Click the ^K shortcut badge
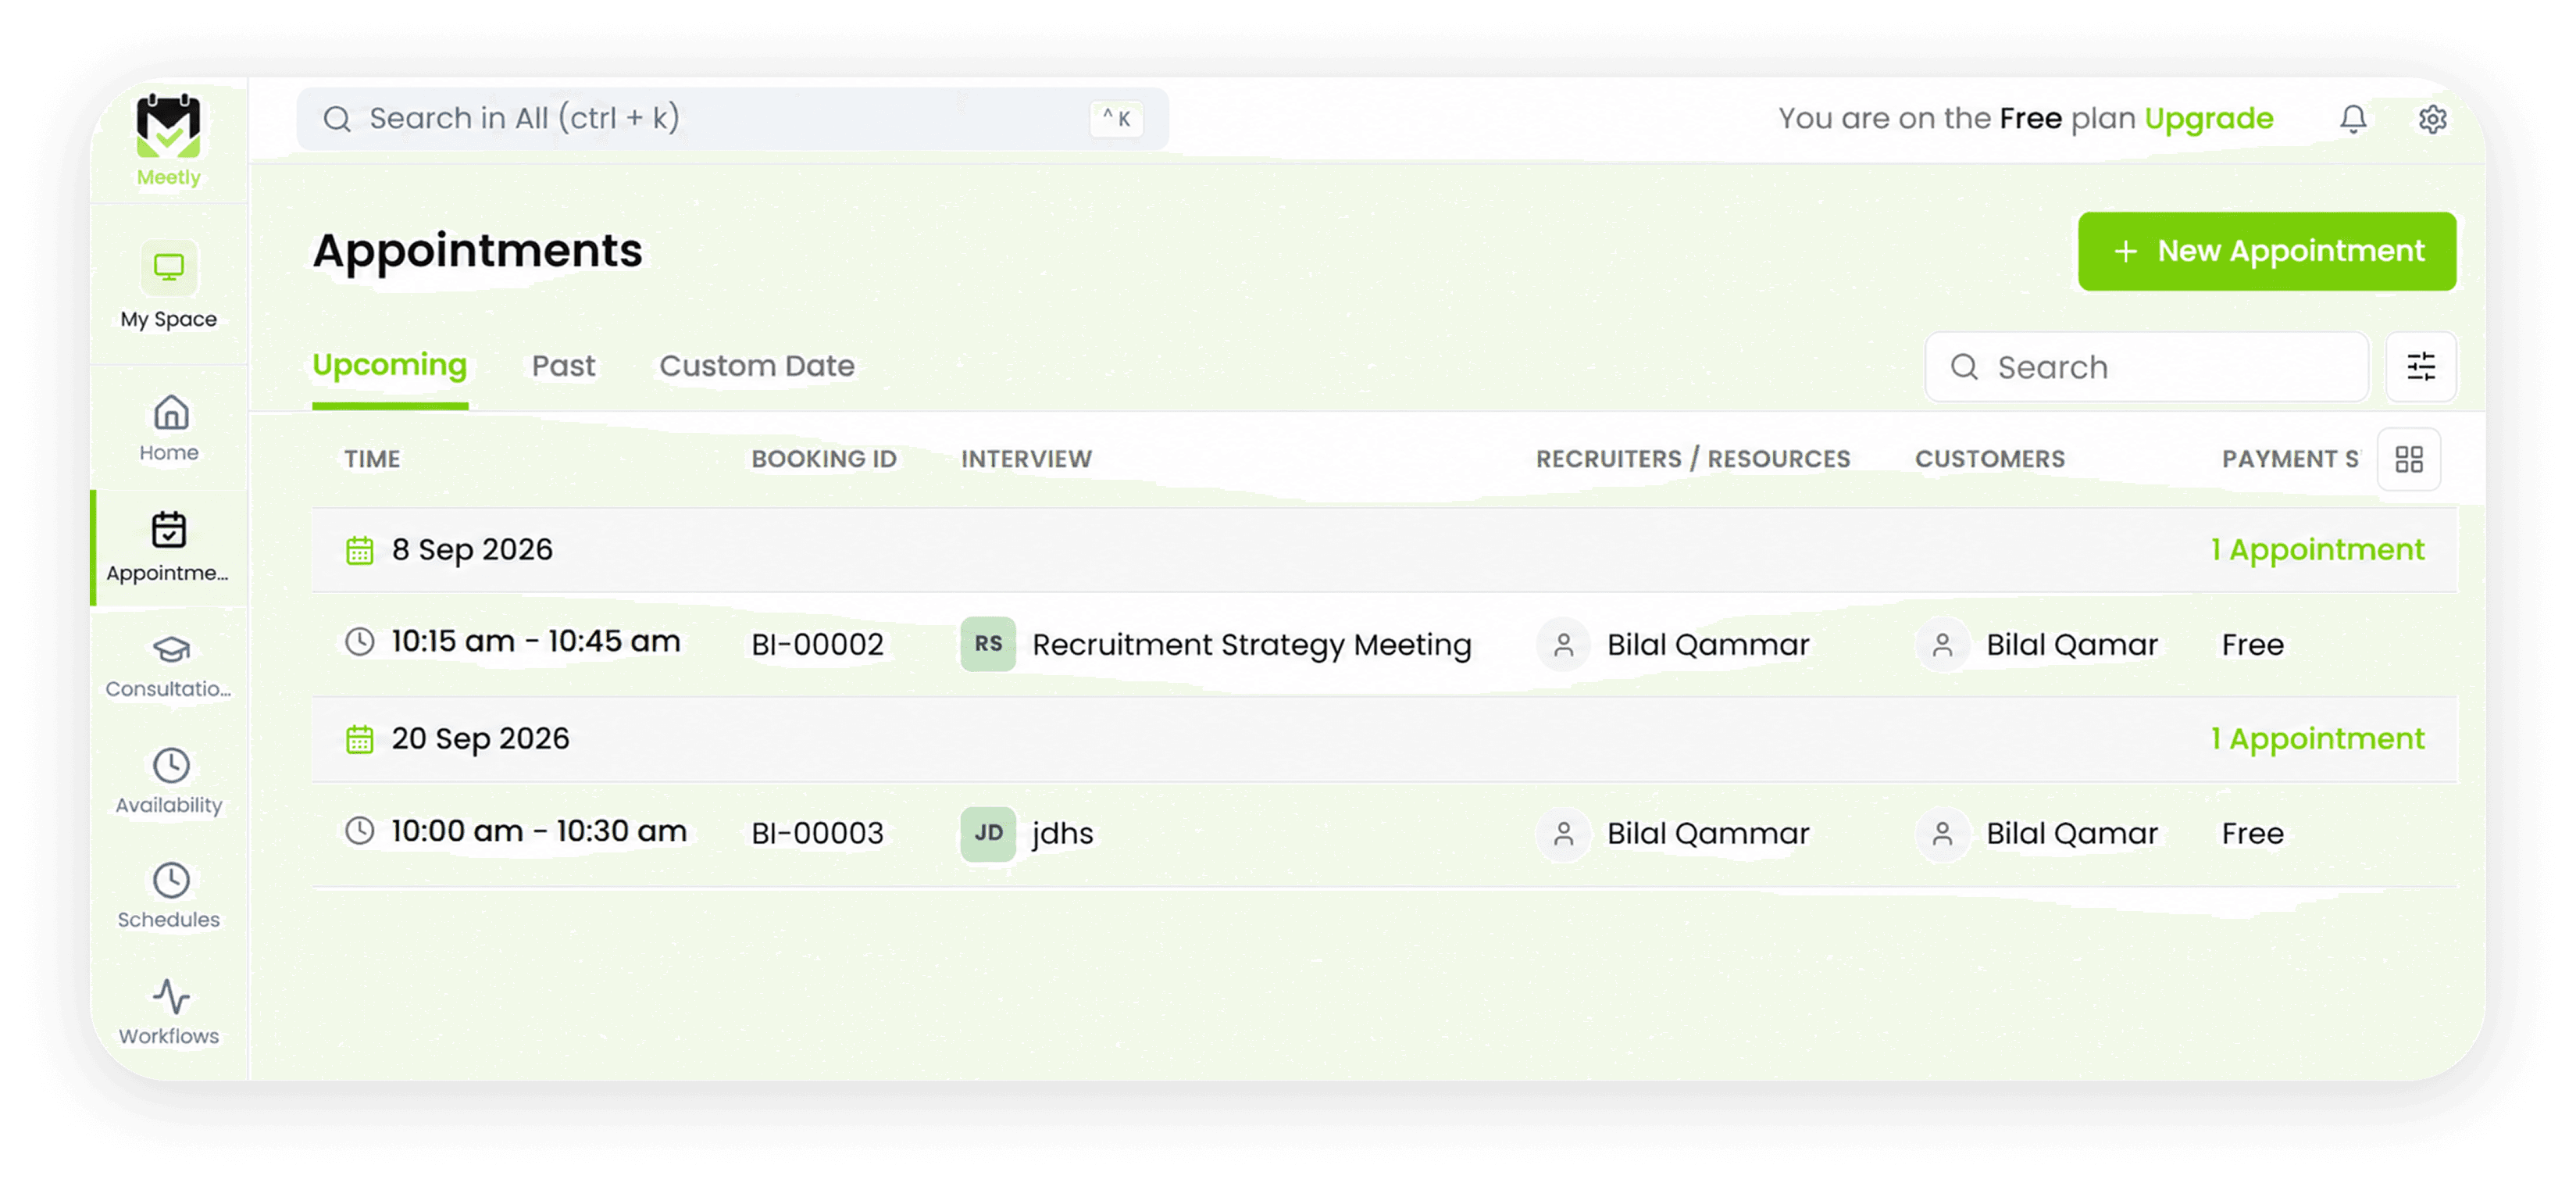This screenshot has width=2576, height=1183. pos(1116,119)
